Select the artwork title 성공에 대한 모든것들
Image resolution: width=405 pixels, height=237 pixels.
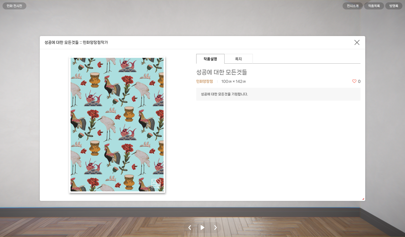pyautogui.click(x=222, y=72)
